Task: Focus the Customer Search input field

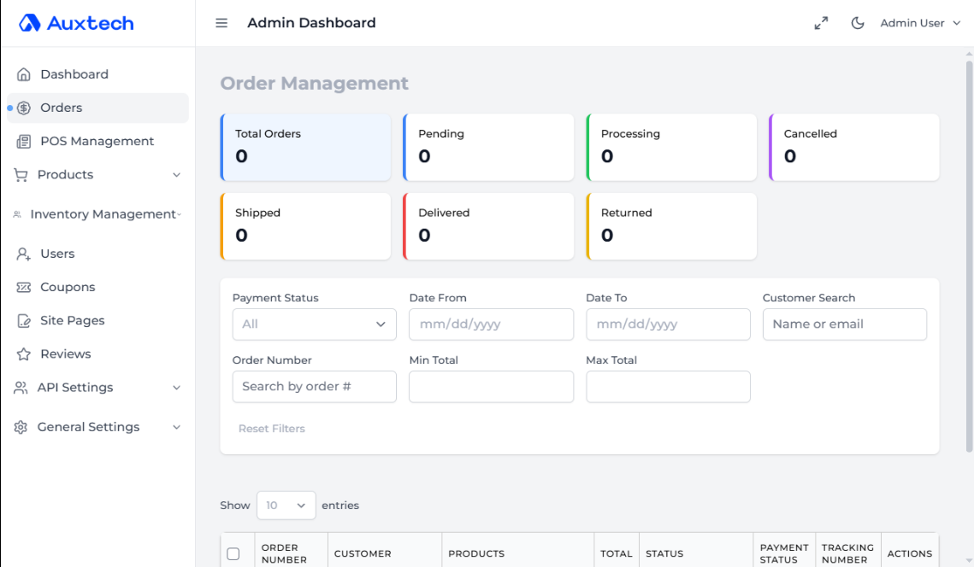Action: tap(844, 324)
